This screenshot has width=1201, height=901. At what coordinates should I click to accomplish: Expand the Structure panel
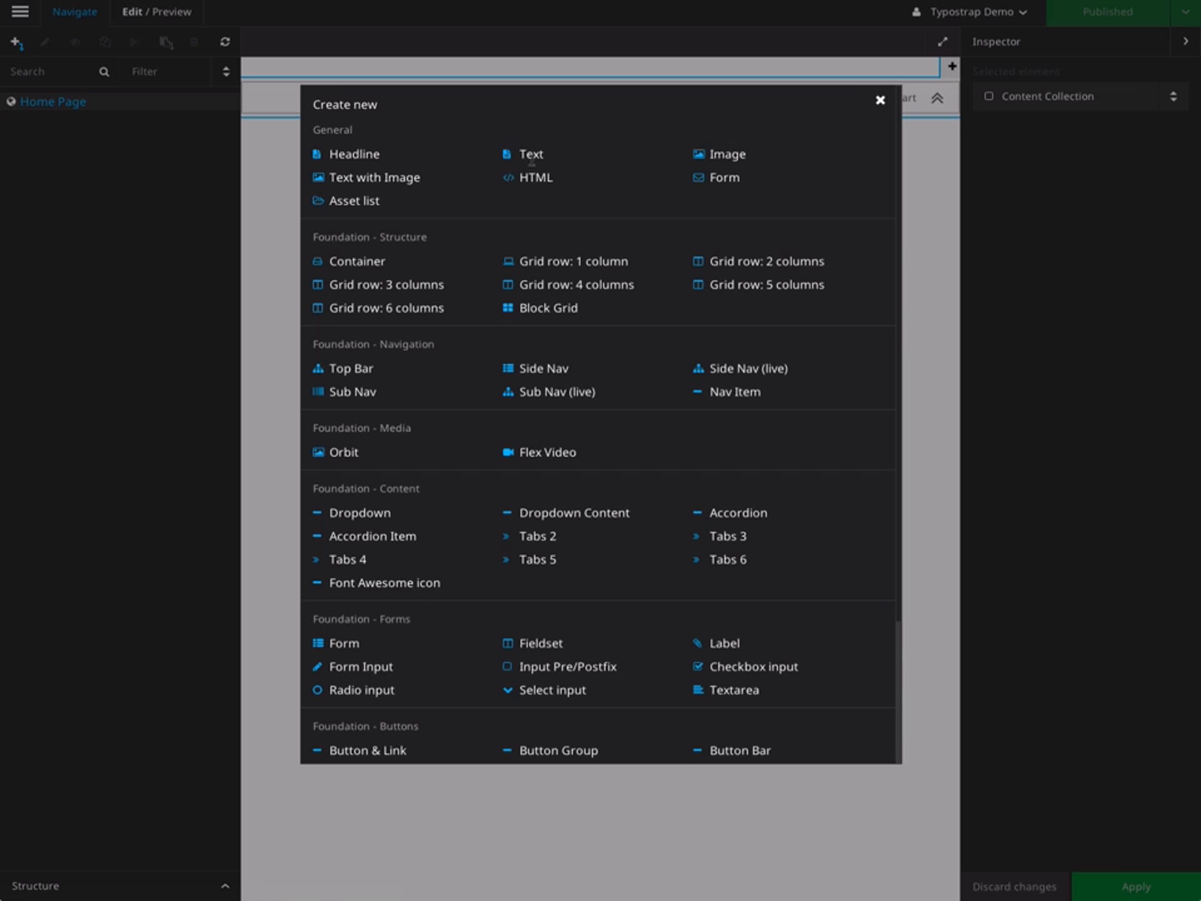click(x=225, y=886)
